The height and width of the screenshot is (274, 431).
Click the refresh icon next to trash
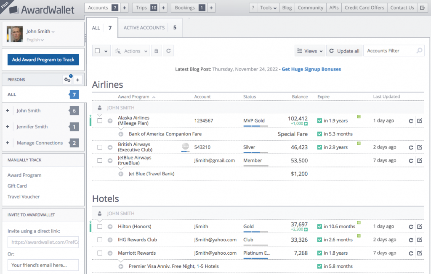(x=168, y=51)
